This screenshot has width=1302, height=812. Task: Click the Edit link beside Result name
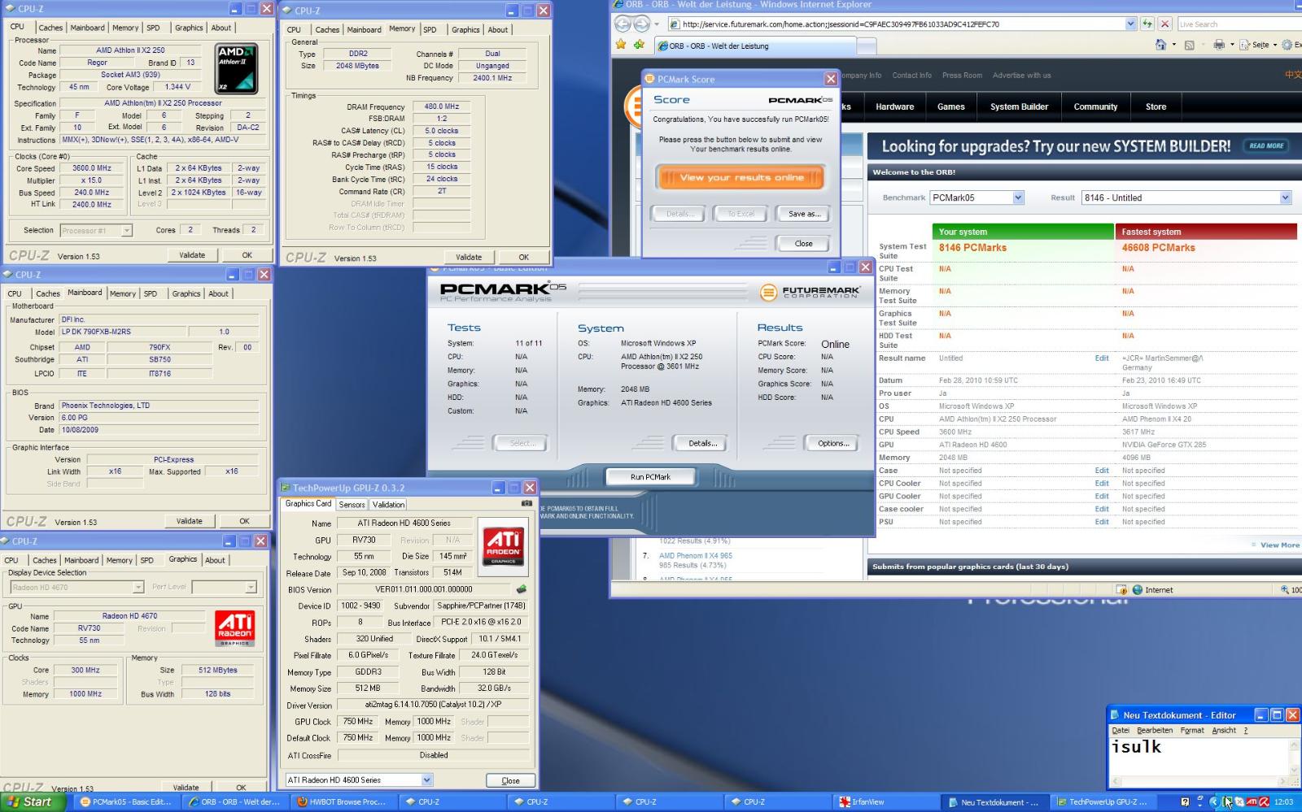[x=1102, y=358]
